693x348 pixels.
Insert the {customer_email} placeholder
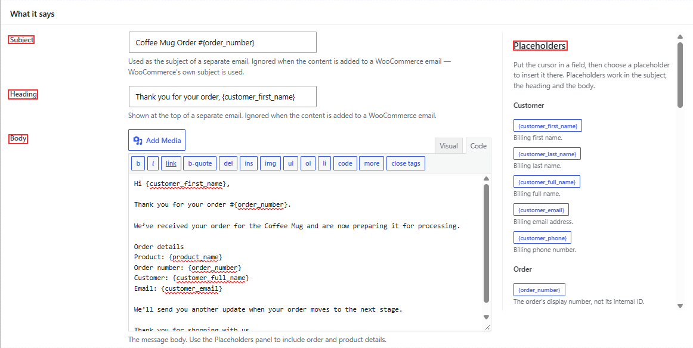542,210
